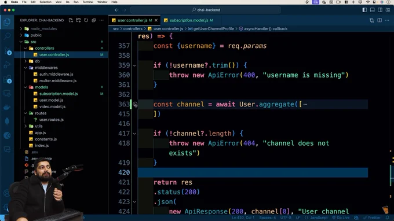The height and width of the screenshot is (221, 394).
Task: Split the editor to the right
Action: click(380, 20)
